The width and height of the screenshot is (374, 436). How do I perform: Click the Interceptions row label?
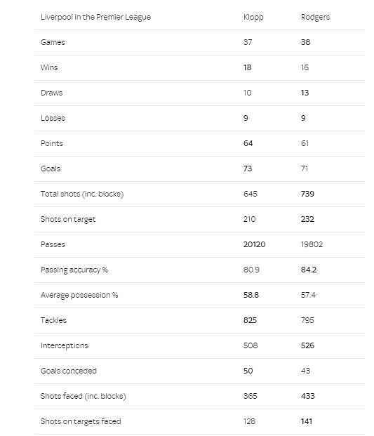coord(64,345)
